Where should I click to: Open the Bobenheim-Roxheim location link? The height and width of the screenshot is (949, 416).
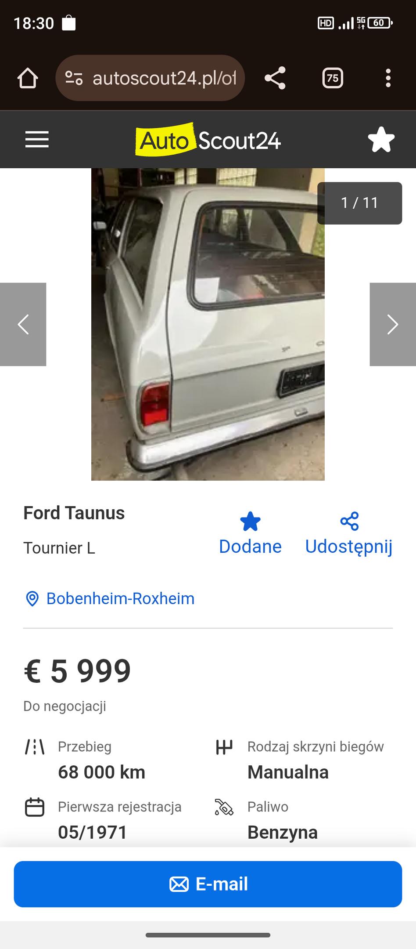tap(120, 598)
